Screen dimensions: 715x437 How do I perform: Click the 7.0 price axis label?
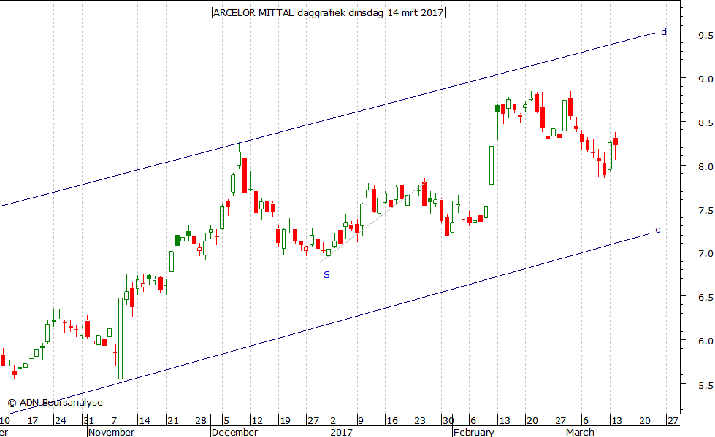(705, 254)
